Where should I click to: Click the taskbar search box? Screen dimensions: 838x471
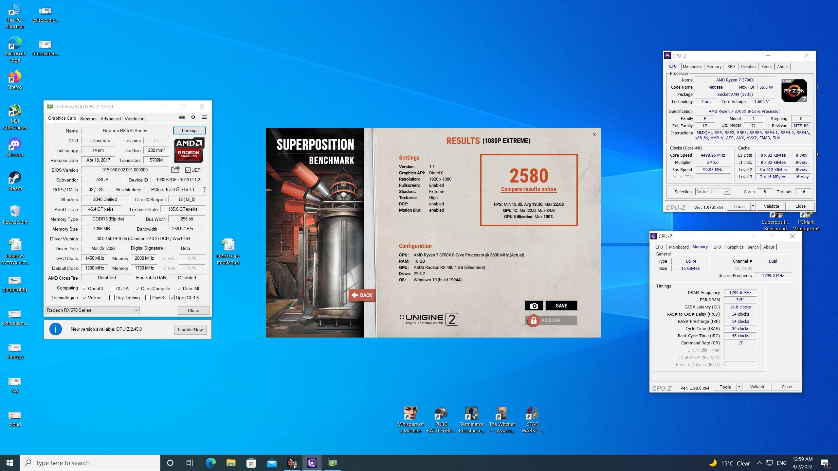coord(90,462)
